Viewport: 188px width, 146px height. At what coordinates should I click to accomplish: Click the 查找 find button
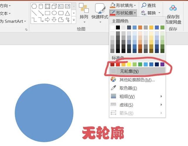[149, 5]
